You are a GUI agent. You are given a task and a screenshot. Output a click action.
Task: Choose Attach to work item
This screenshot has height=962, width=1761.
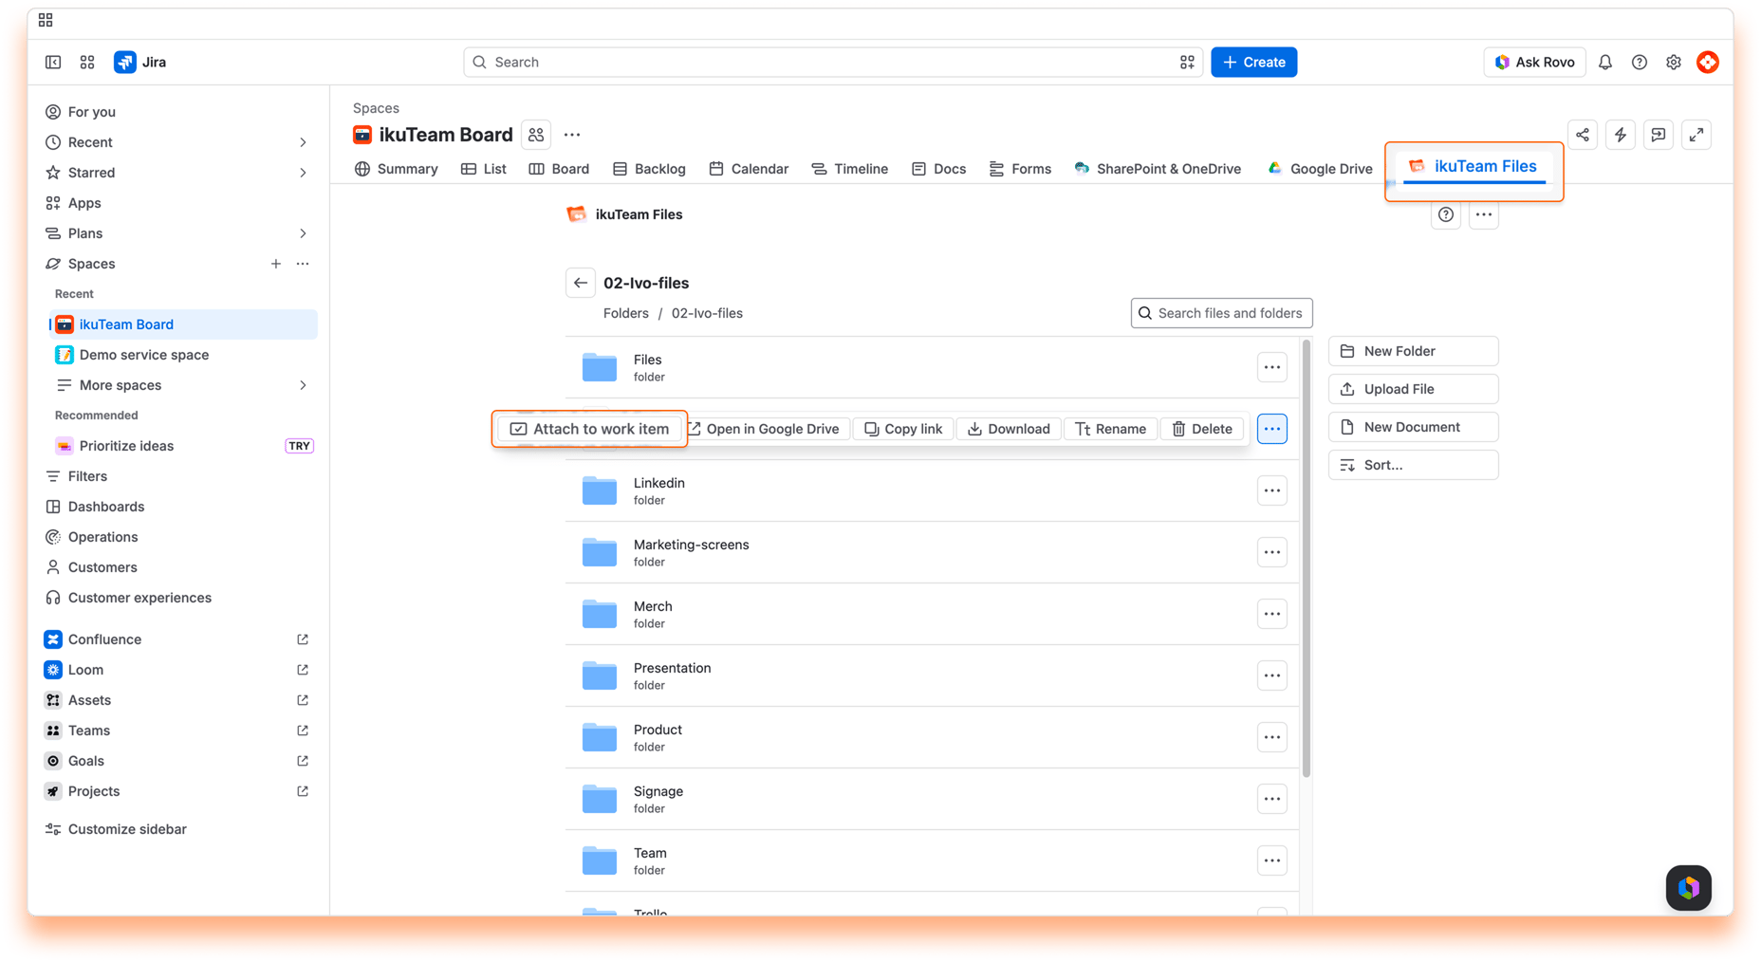(x=589, y=429)
